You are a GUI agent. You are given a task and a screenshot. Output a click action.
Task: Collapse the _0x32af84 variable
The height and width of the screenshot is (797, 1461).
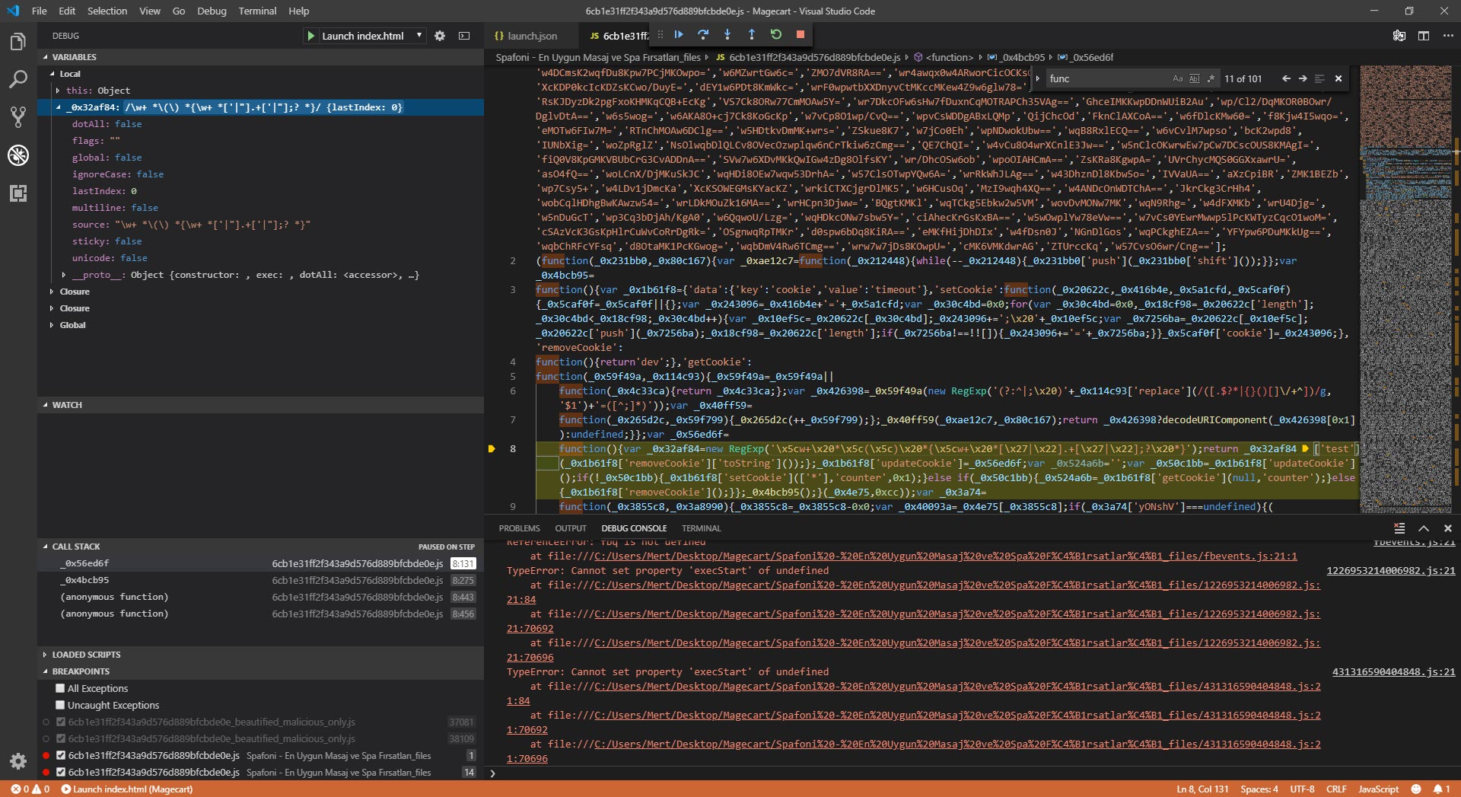point(58,107)
